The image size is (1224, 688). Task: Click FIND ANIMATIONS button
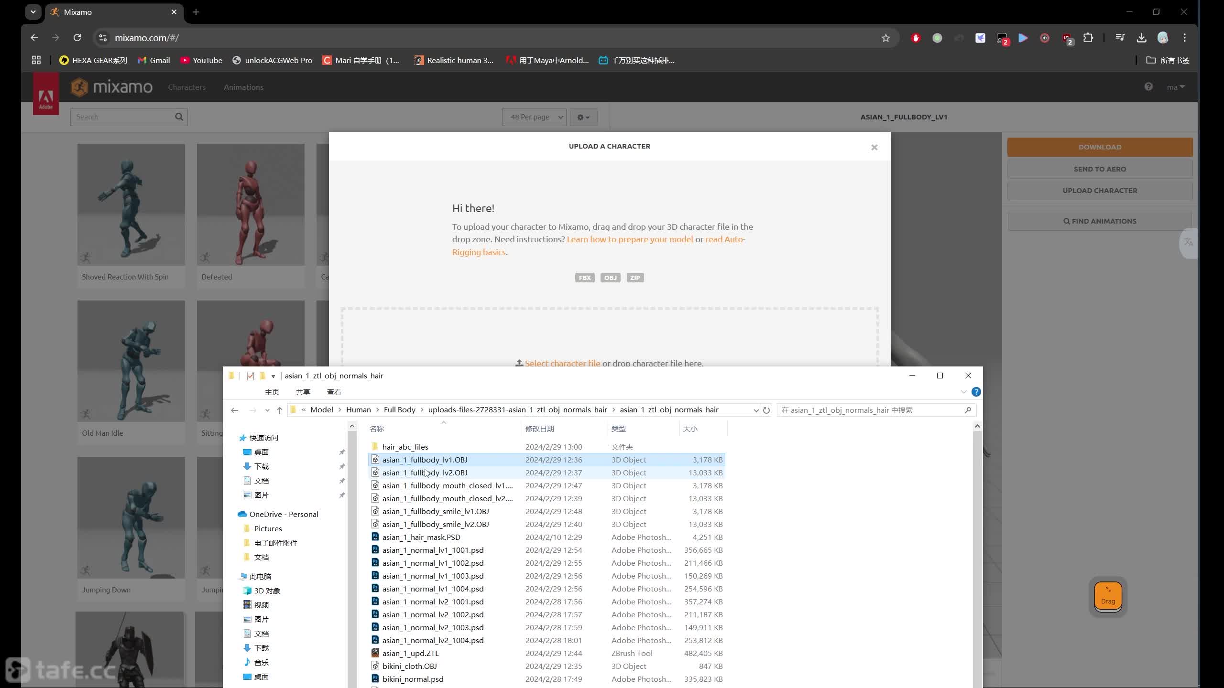pos(1100,221)
